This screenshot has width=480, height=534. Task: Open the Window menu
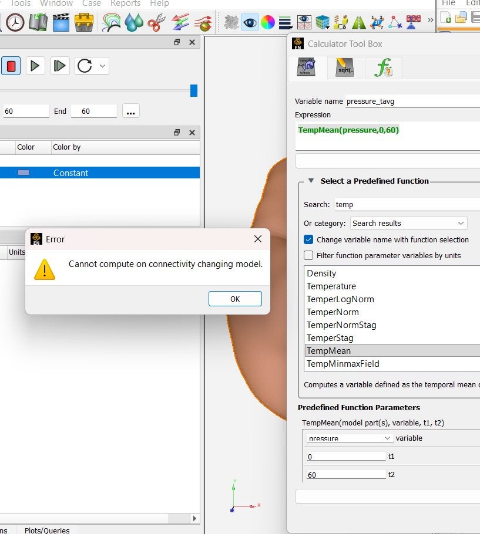(x=56, y=4)
